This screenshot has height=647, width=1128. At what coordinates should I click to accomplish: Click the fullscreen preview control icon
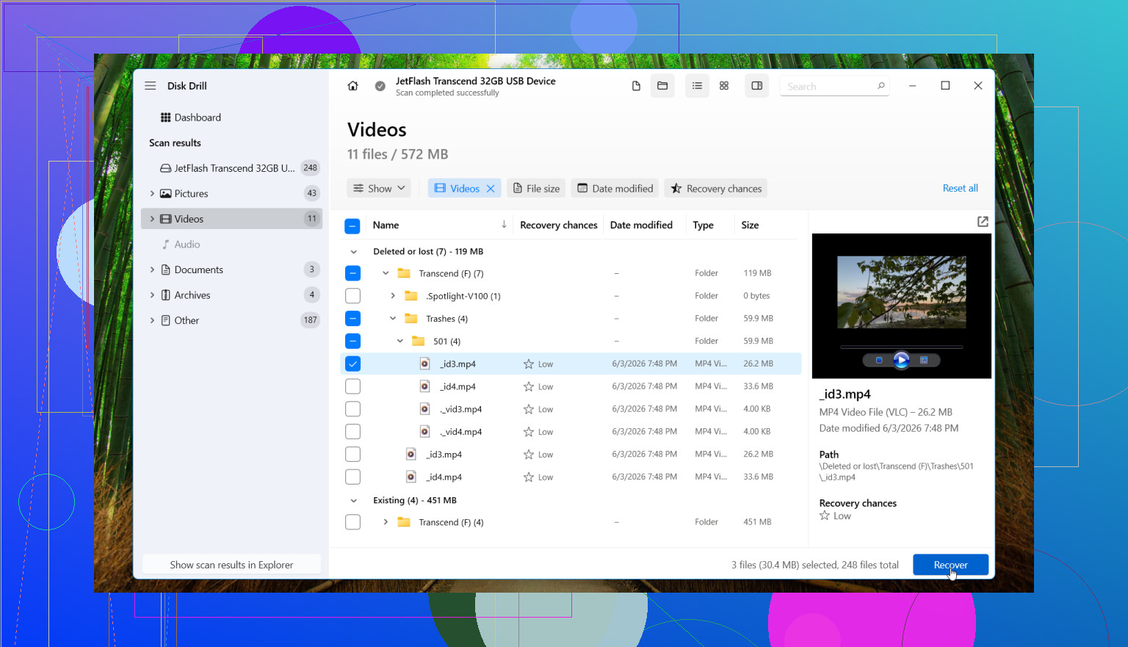924,360
